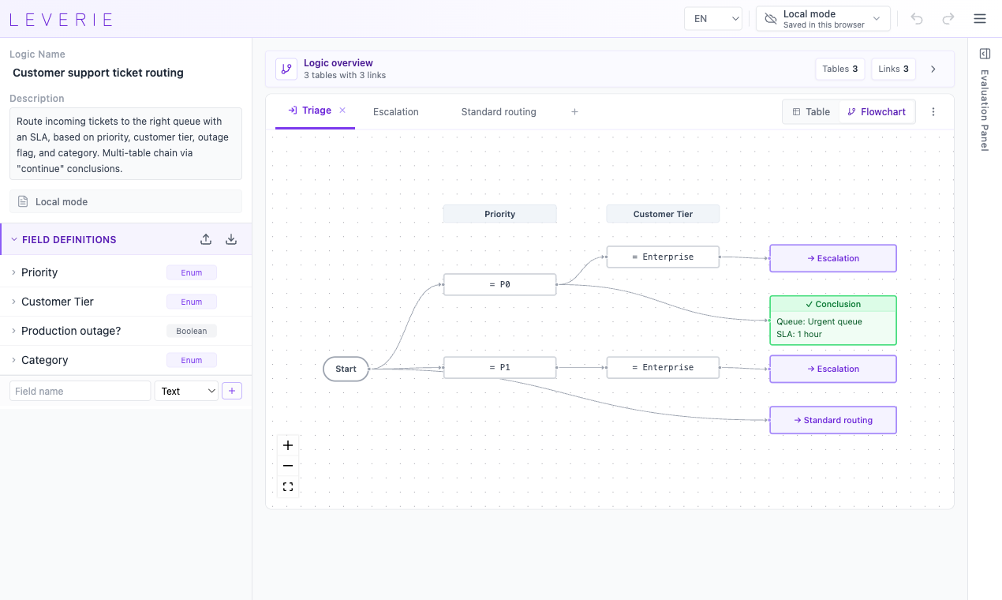Collapse the Field Definitions section
This screenshot has width=1002, height=600.
point(13,239)
